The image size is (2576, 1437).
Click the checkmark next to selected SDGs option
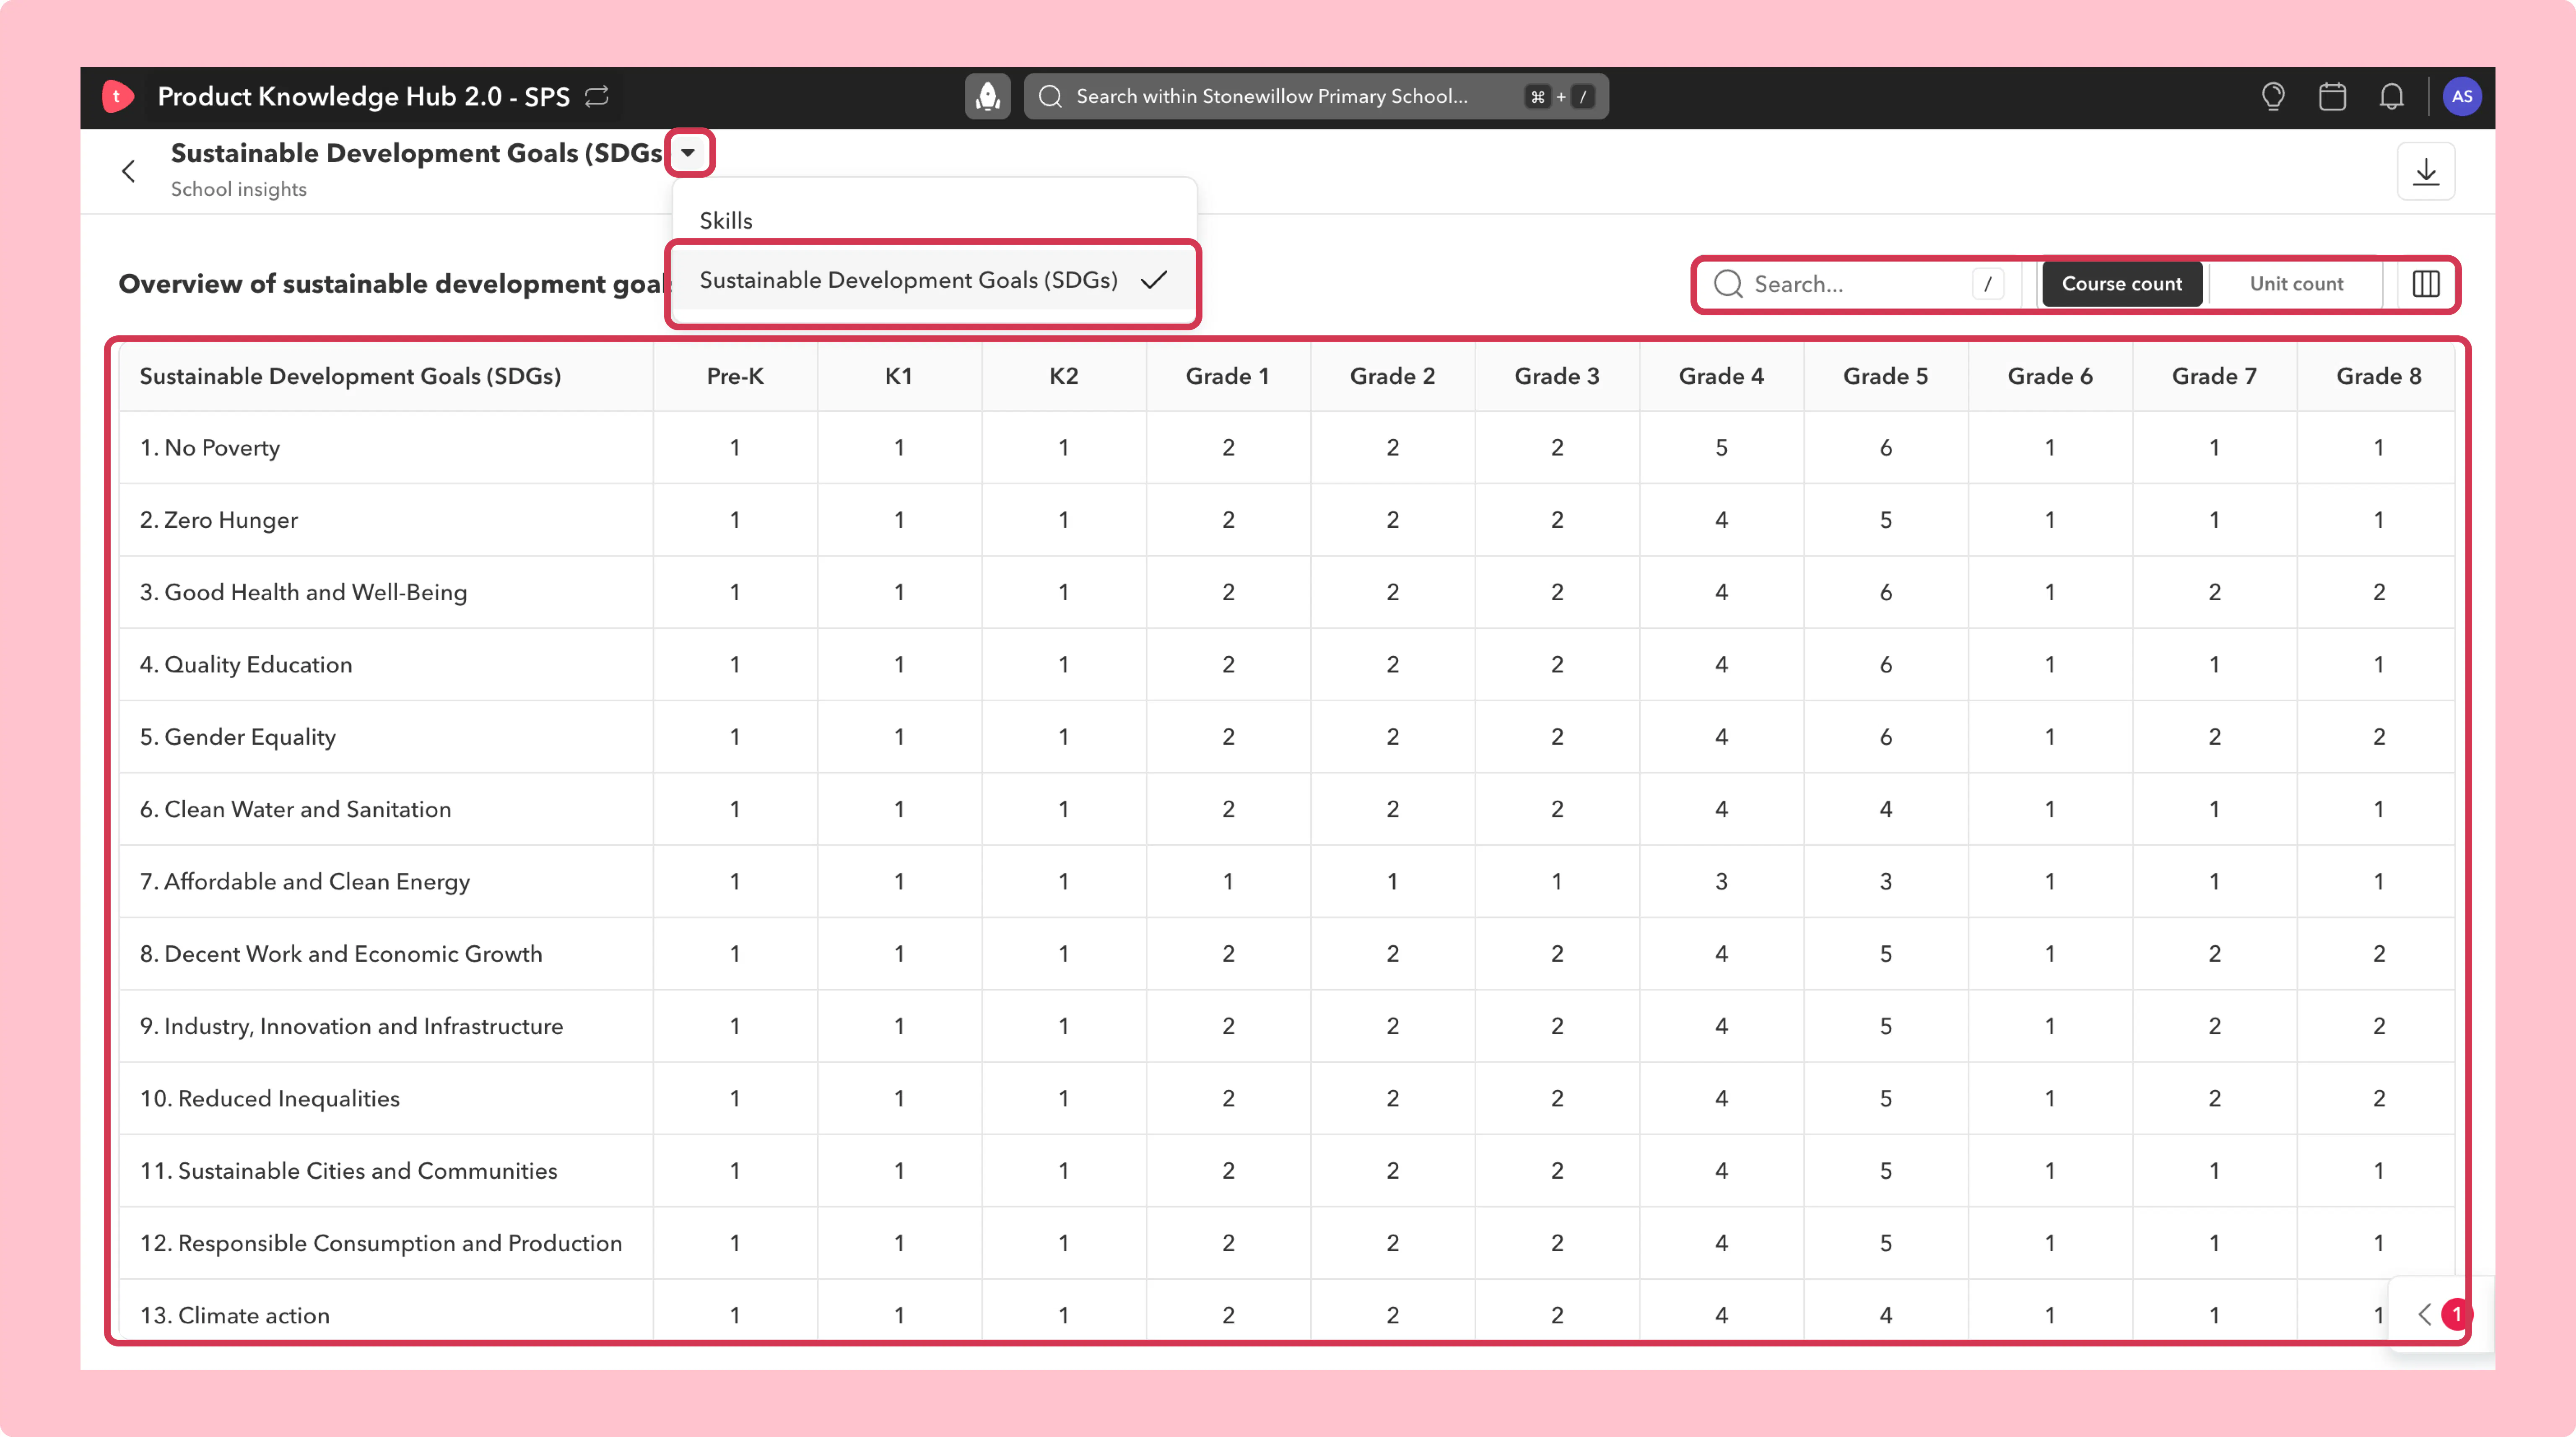click(x=1154, y=280)
